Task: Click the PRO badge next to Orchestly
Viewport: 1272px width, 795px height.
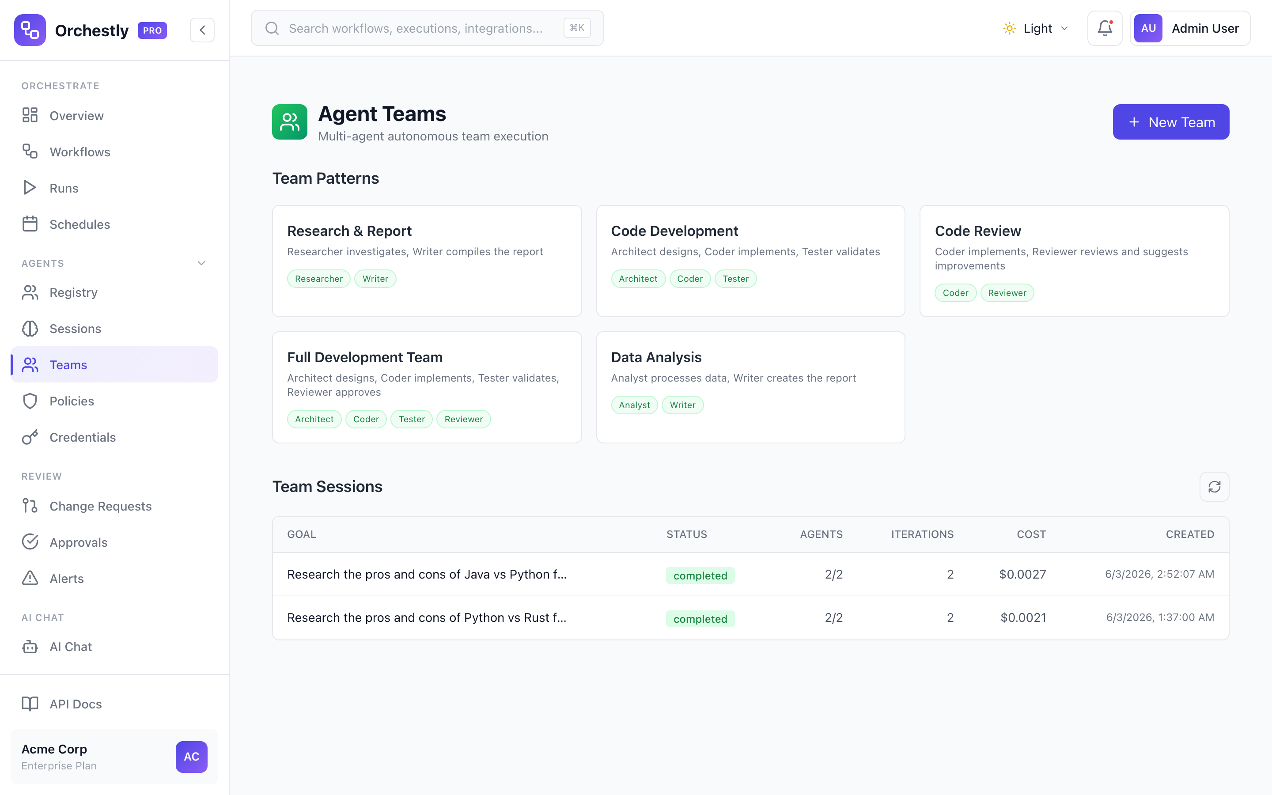Action: pyautogui.click(x=152, y=30)
